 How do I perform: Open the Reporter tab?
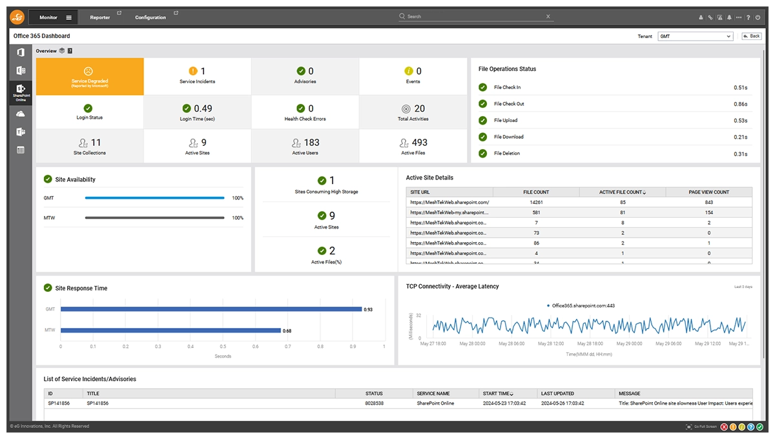[x=100, y=17]
